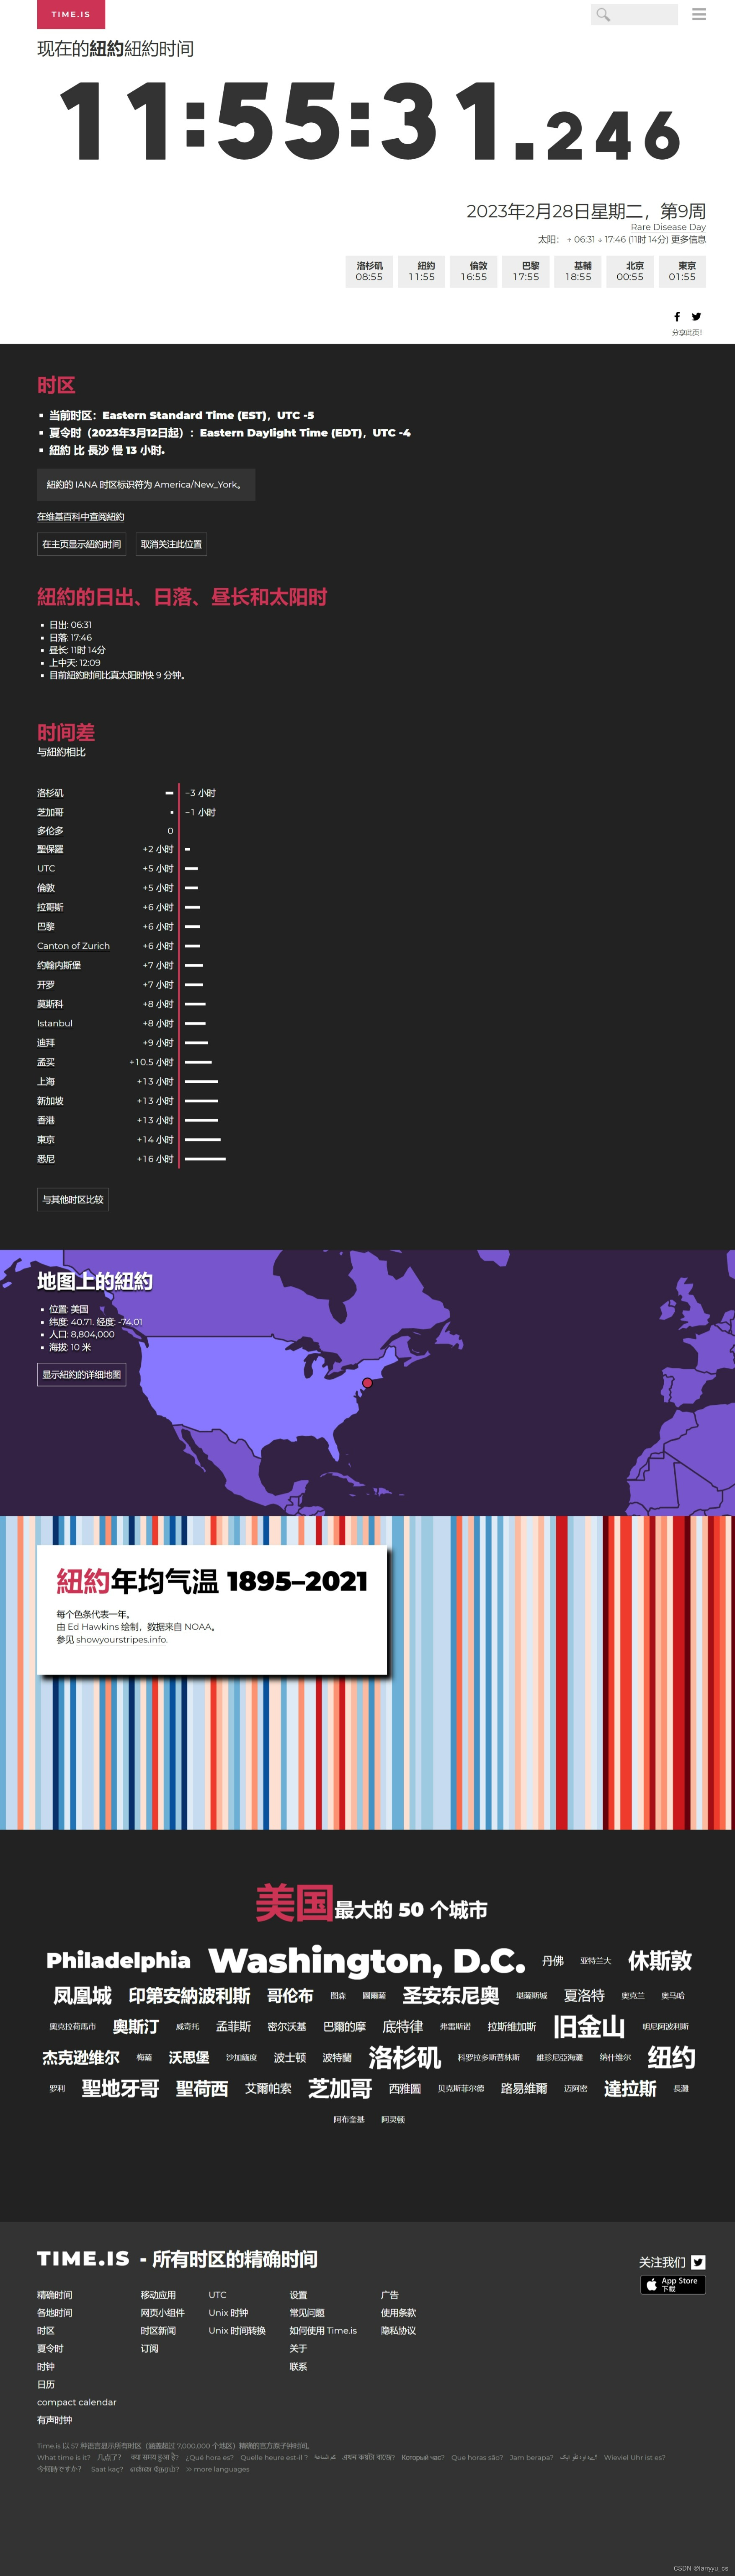The image size is (735, 2576).
Task: Open footer 如何使用 Time.is link
Action: coord(323,2331)
